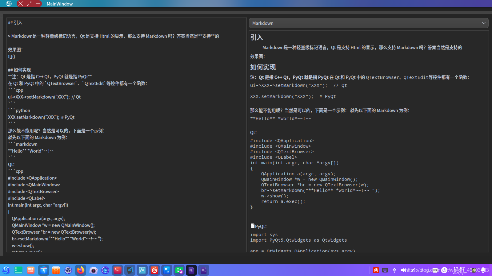Click the '## 引入' line in the editor
This screenshot has height=276, width=492.
click(15, 23)
